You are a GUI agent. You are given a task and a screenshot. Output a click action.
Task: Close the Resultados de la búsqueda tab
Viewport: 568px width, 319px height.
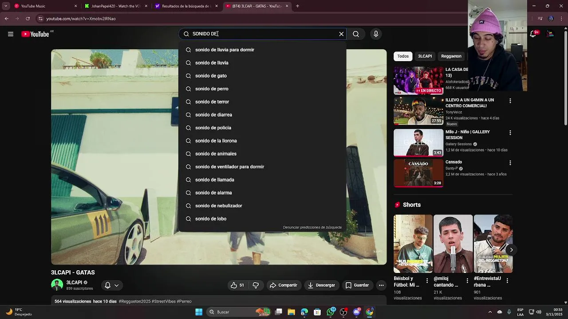[x=217, y=6]
